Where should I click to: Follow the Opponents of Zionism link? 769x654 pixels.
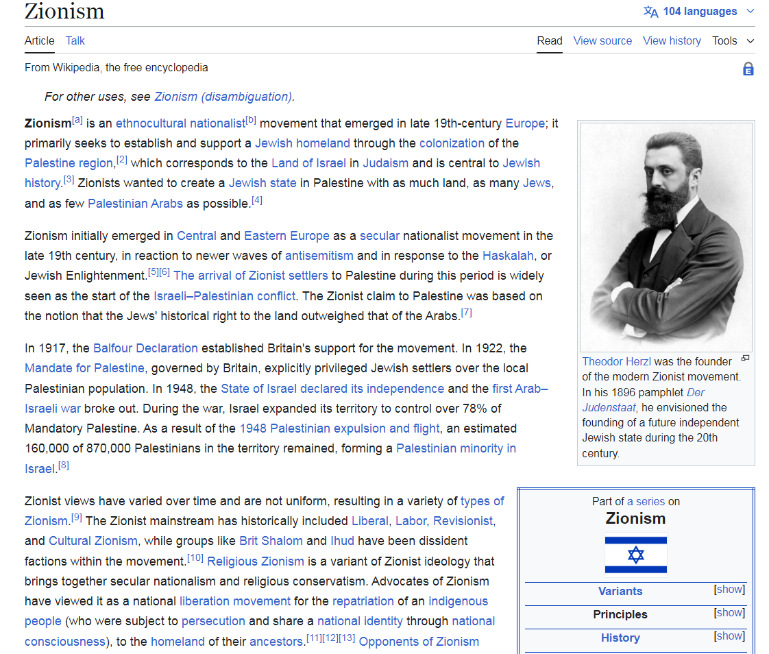tap(419, 642)
